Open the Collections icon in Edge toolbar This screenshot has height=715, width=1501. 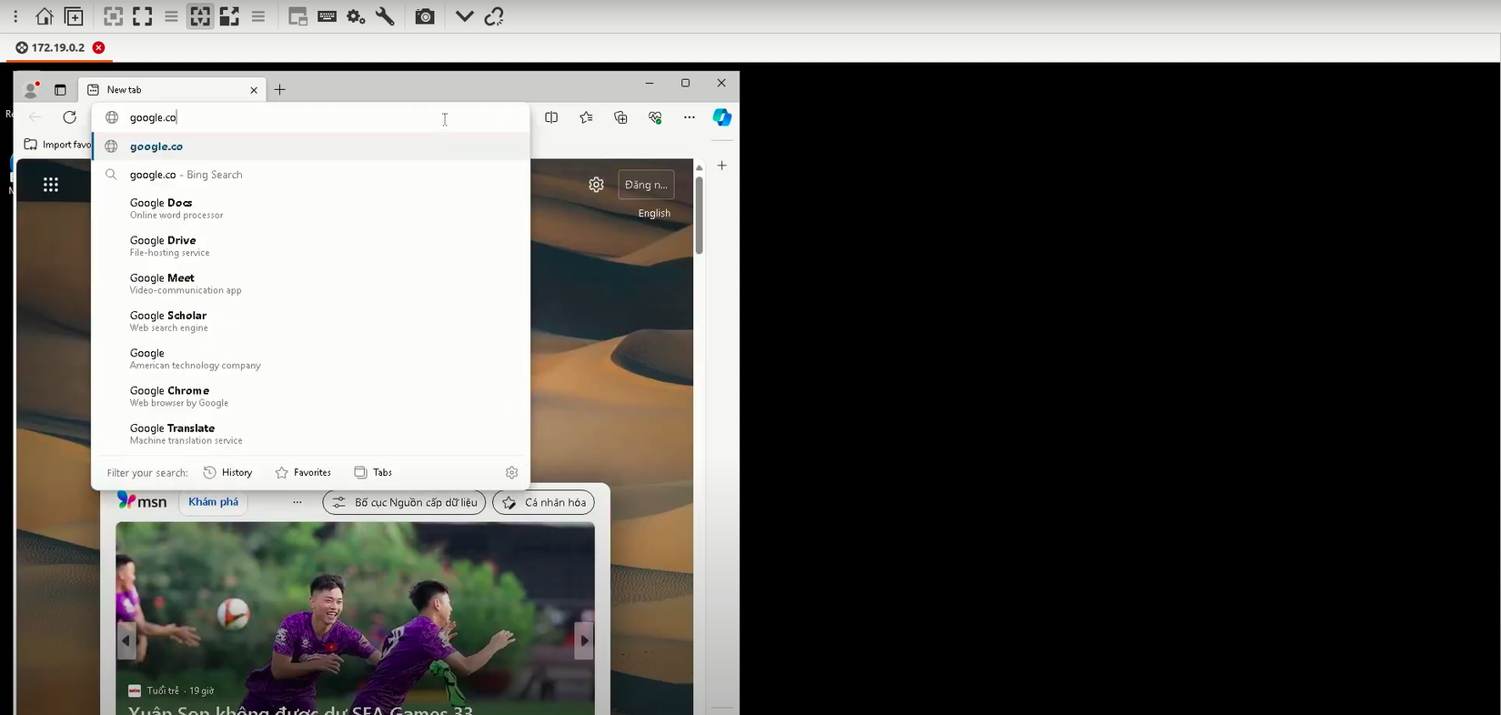point(620,117)
